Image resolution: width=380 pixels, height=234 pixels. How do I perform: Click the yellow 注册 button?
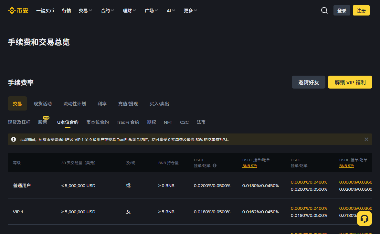[x=361, y=10]
